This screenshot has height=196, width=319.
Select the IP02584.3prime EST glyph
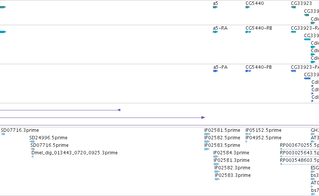(x=216, y=157)
